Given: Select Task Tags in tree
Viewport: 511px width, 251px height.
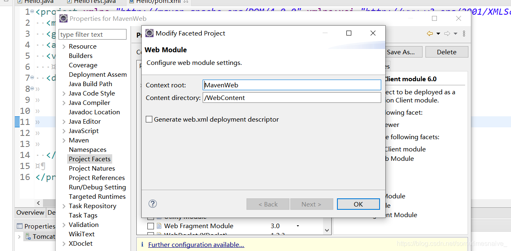Looking at the screenshot, I should pos(83,215).
